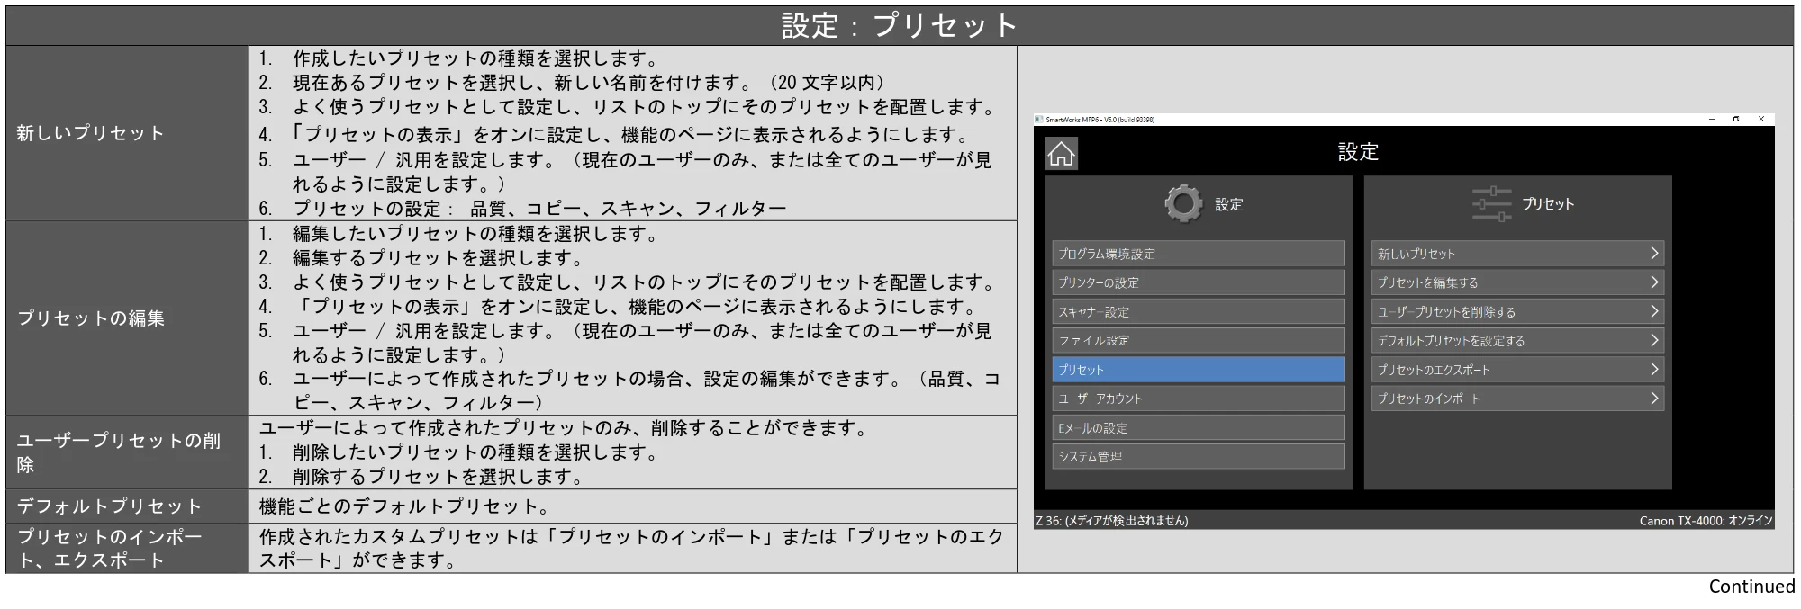Select the highlighted プリセット settings entry
The width and height of the screenshot is (1801, 609).
point(1198,370)
